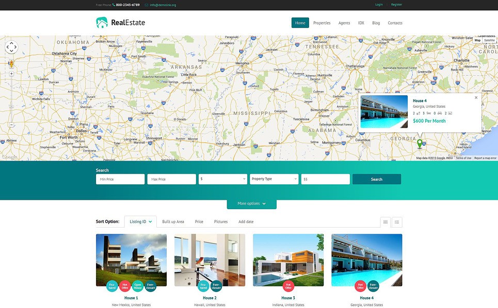Toggle the Map view type
This screenshot has width=498, height=308.
tap(477, 40)
